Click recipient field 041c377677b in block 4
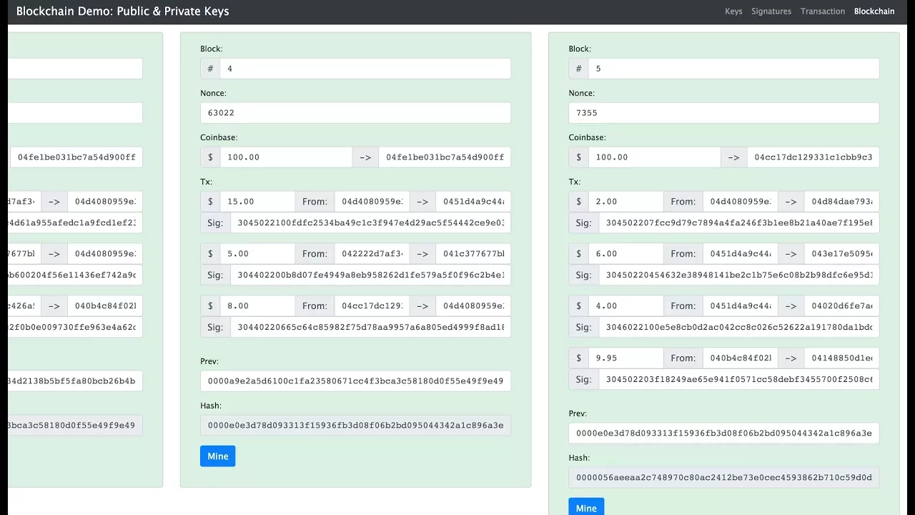The width and height of the screenshot is (915, 515). (x=473, y=254)
